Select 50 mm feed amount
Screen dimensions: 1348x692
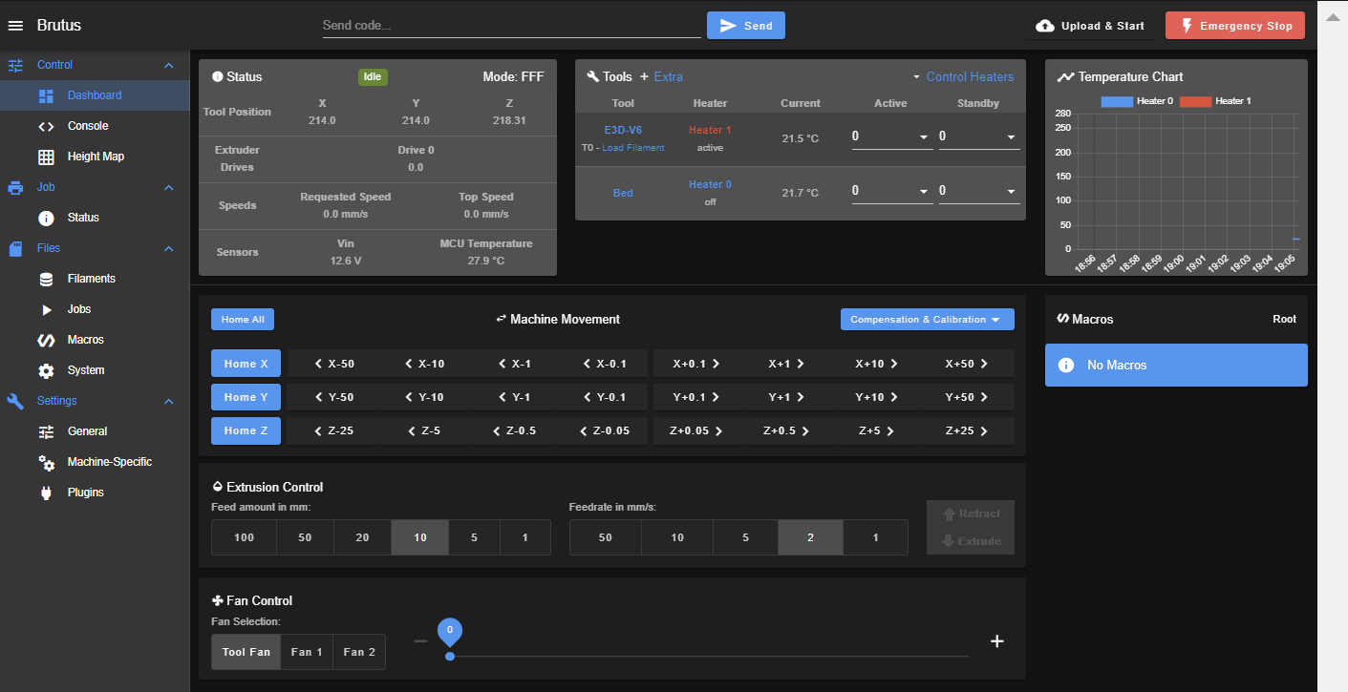305,537
